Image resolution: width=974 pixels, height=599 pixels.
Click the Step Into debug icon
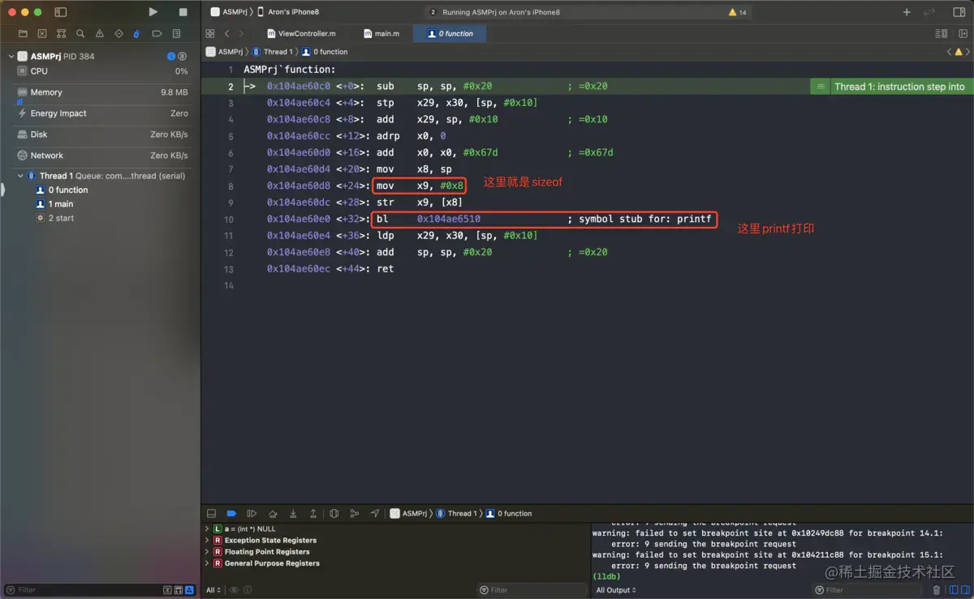pos(293,513)
